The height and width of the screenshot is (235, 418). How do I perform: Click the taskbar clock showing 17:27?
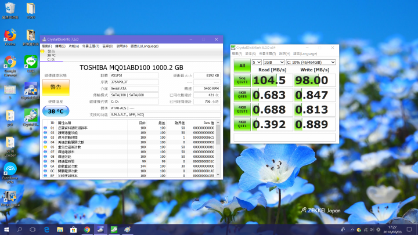(392, 229)
